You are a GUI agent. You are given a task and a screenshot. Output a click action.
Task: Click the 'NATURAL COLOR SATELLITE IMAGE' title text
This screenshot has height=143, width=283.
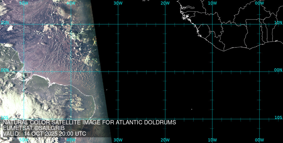tap(89, 122)
